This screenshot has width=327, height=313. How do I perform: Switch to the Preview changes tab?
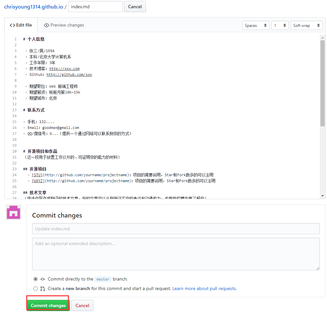tap(64, 25)
